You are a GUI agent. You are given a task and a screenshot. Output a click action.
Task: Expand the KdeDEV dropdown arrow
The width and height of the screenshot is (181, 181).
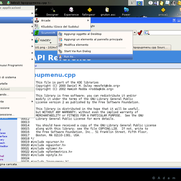click(50, 43)
